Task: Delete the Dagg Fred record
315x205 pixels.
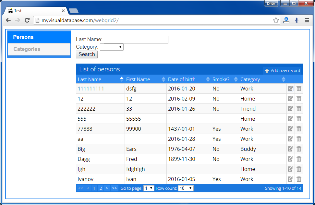Action: [x=299, y=159]
